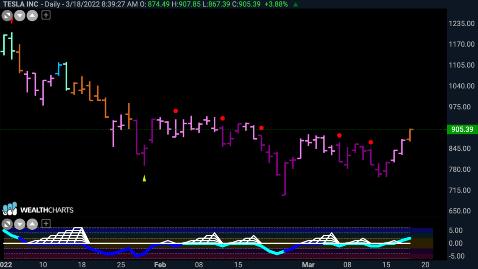Move the indicator pane down with its arrow

point(20,224)
